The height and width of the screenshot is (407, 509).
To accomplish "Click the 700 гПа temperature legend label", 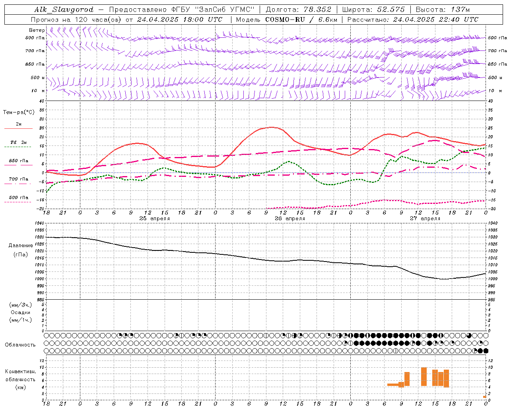I will coord(19,179).
